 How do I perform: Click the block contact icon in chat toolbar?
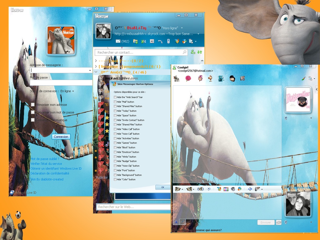click(242, 78)
